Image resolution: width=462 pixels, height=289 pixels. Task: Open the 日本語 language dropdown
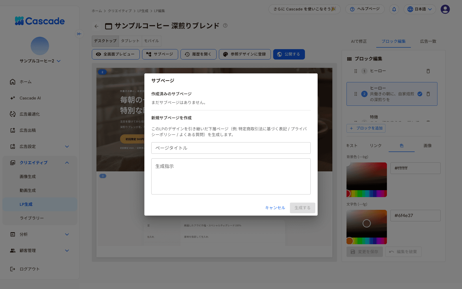point(420,9)
